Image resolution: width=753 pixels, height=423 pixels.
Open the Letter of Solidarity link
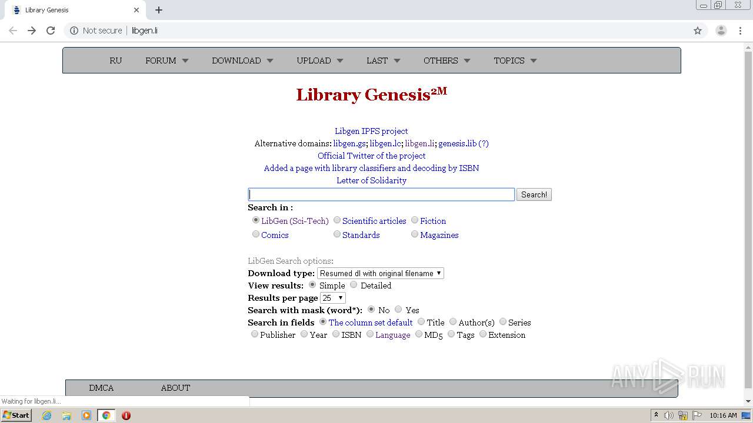click(x=371, y=180)
